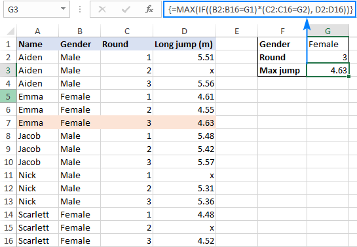This screenshot has height=247, width=357.
Task: Click the Round label in column F
Action: coord(282,57)
